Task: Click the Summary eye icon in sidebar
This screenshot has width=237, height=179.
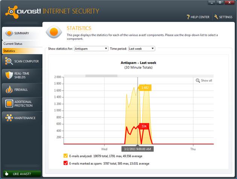Action: (x=9, y=33)
